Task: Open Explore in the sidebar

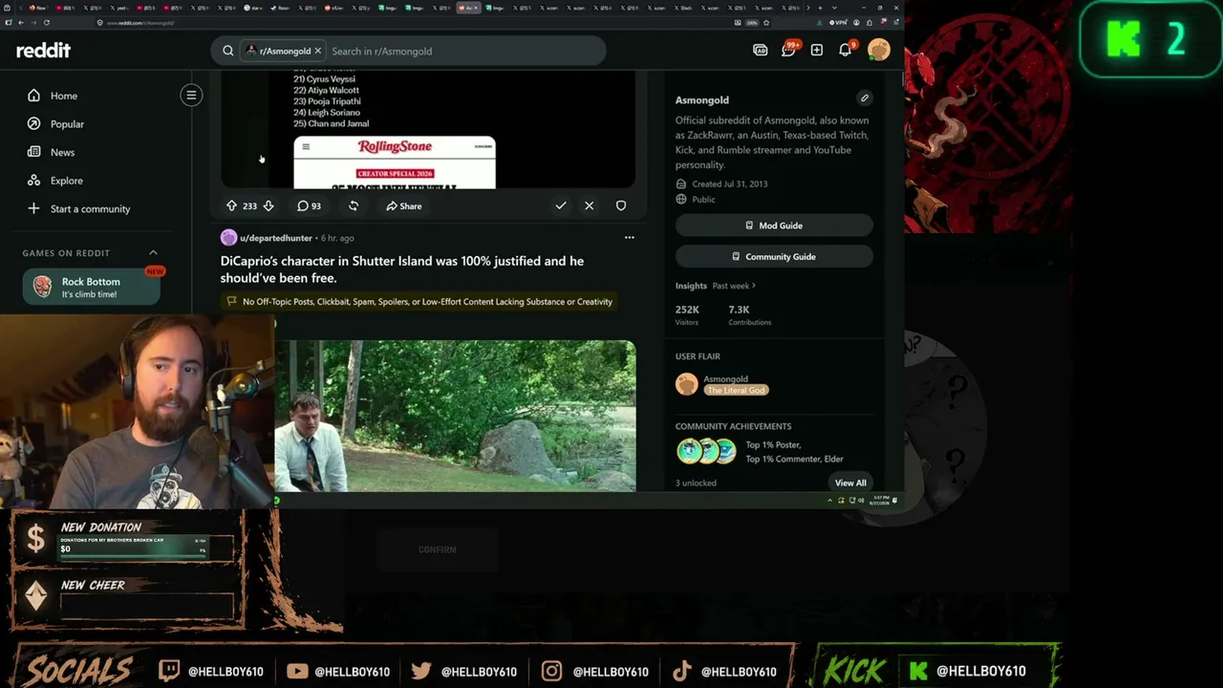Action: (x=66, y=181)
